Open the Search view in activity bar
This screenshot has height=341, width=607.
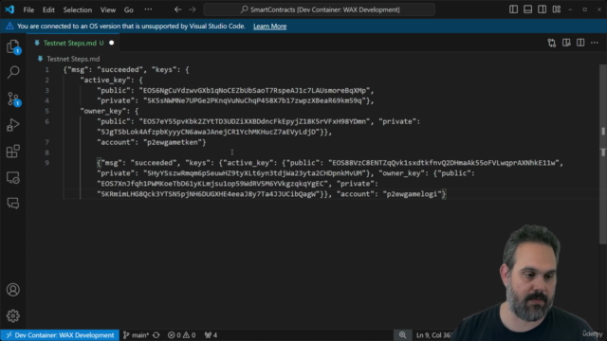click(13, 72)
